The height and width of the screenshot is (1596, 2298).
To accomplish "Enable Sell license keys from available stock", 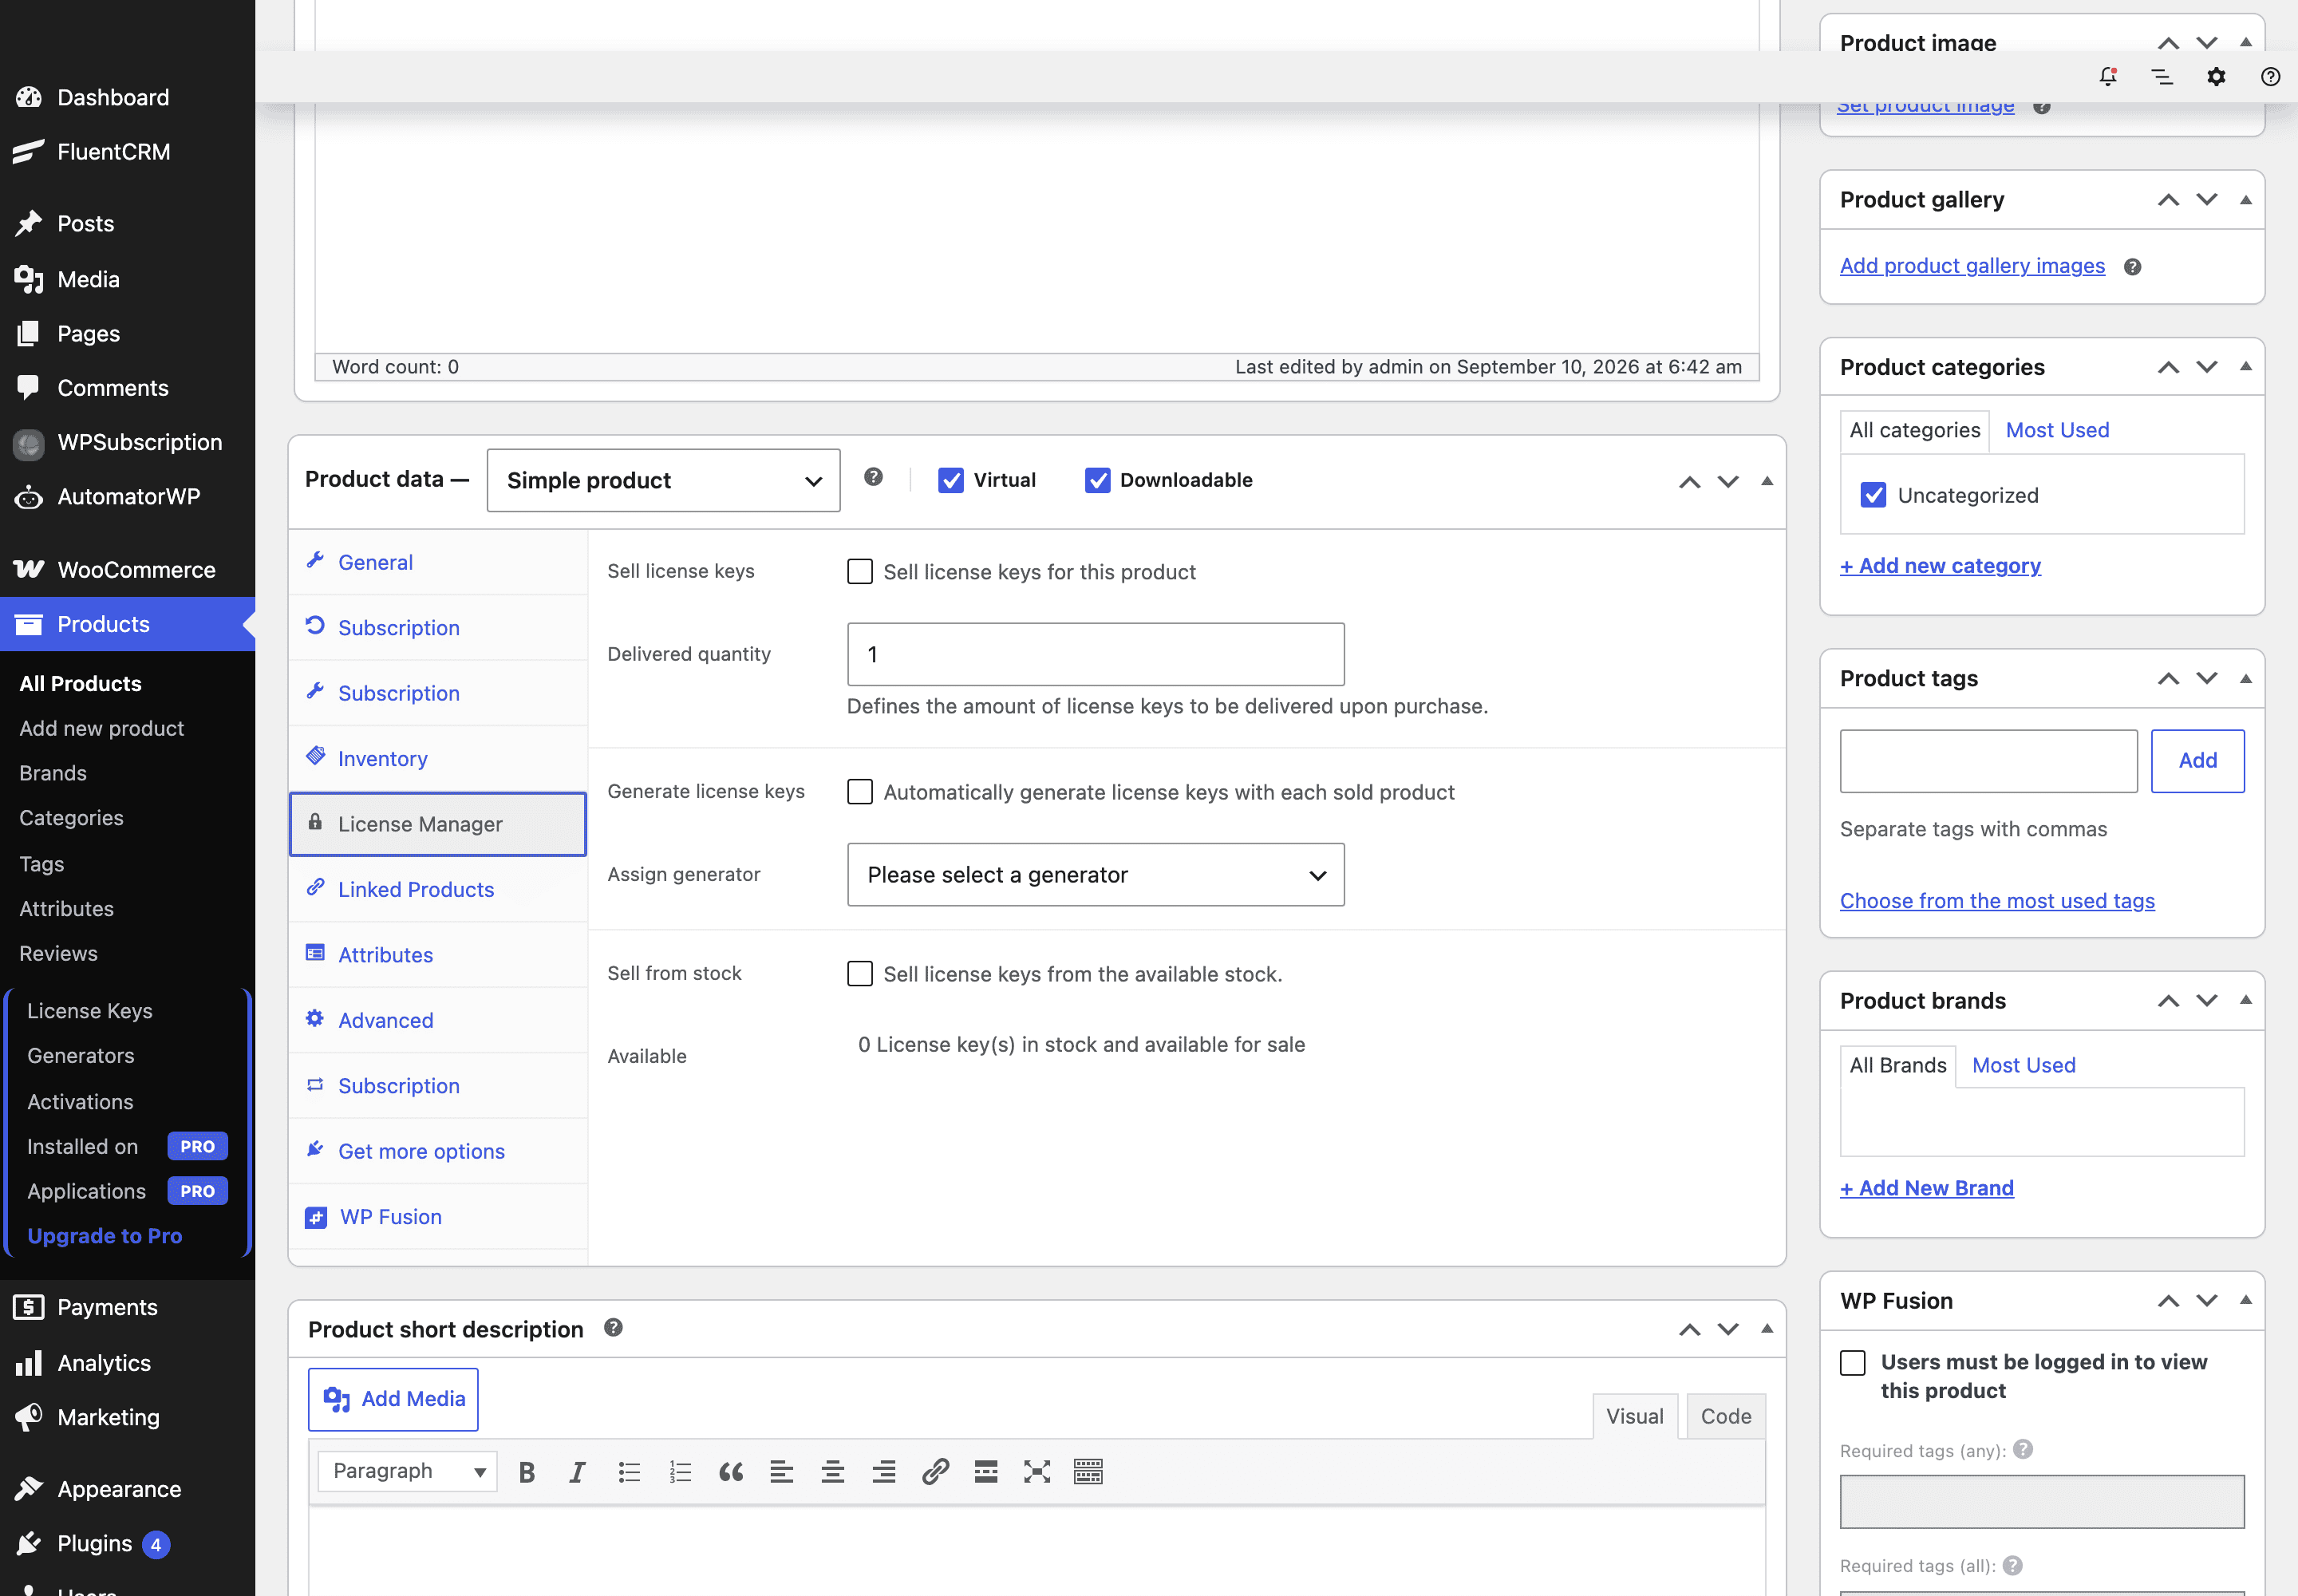I will (x=859, y=973).
